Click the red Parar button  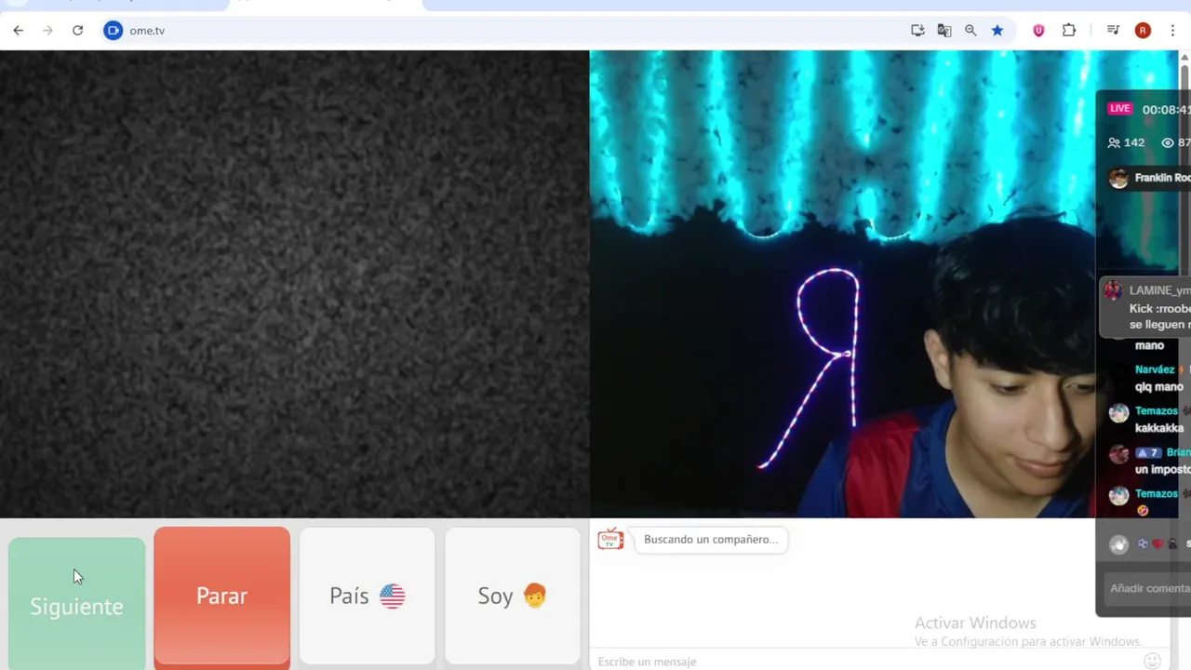221,596
